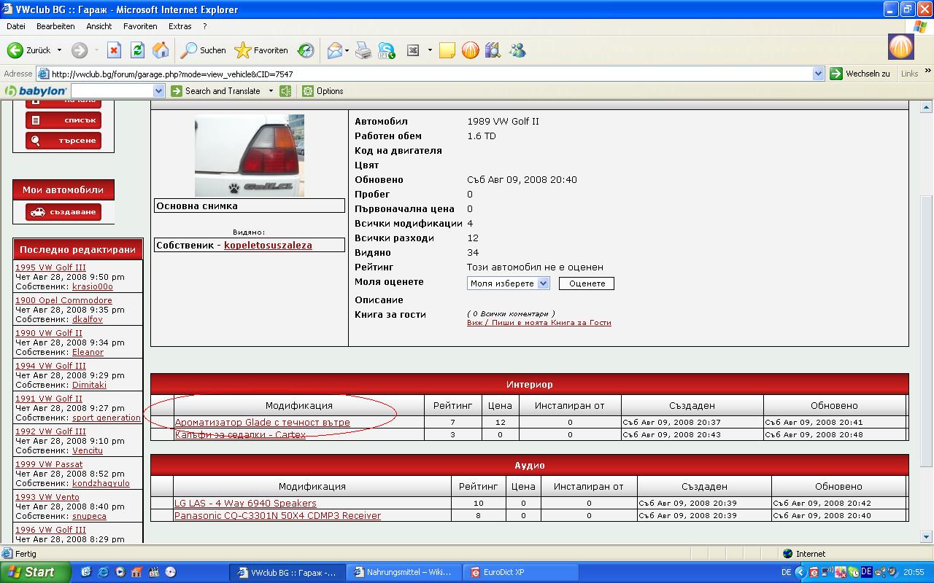
Task: Click the '7' rating cell of Glade row
Action: pyautogui.click(x=452, y=423)
